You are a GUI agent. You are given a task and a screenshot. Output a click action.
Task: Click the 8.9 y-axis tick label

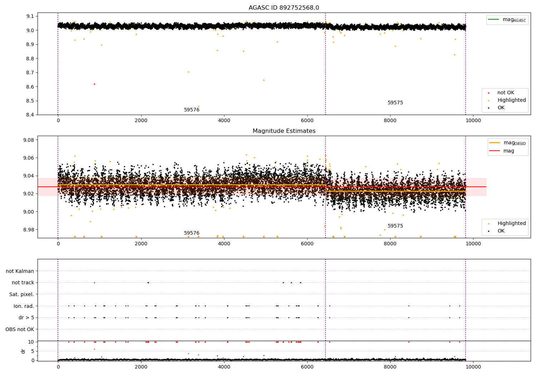pyautogui.click(x=30, y=44)
